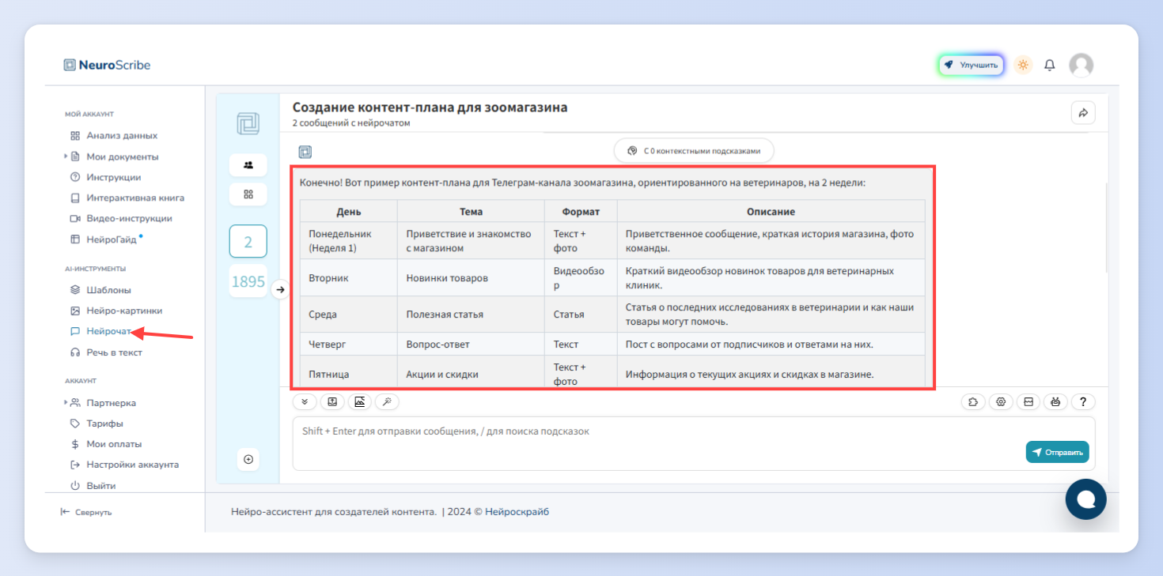Click the Нейроскрайб footer link
This screenshot has height=576, width=1163.
click(517, 512)
